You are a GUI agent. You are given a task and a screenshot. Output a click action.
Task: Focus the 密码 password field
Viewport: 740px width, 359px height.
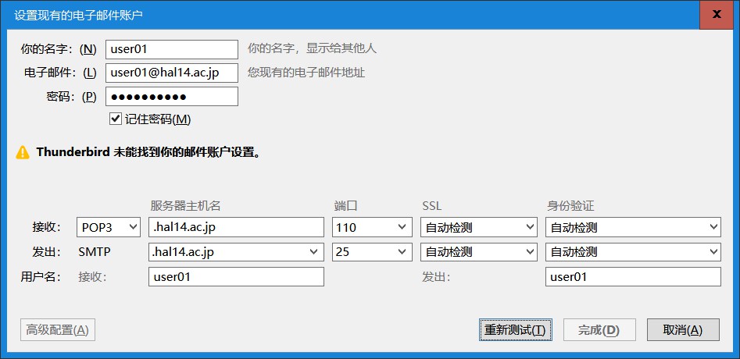(x=172, y=97)
